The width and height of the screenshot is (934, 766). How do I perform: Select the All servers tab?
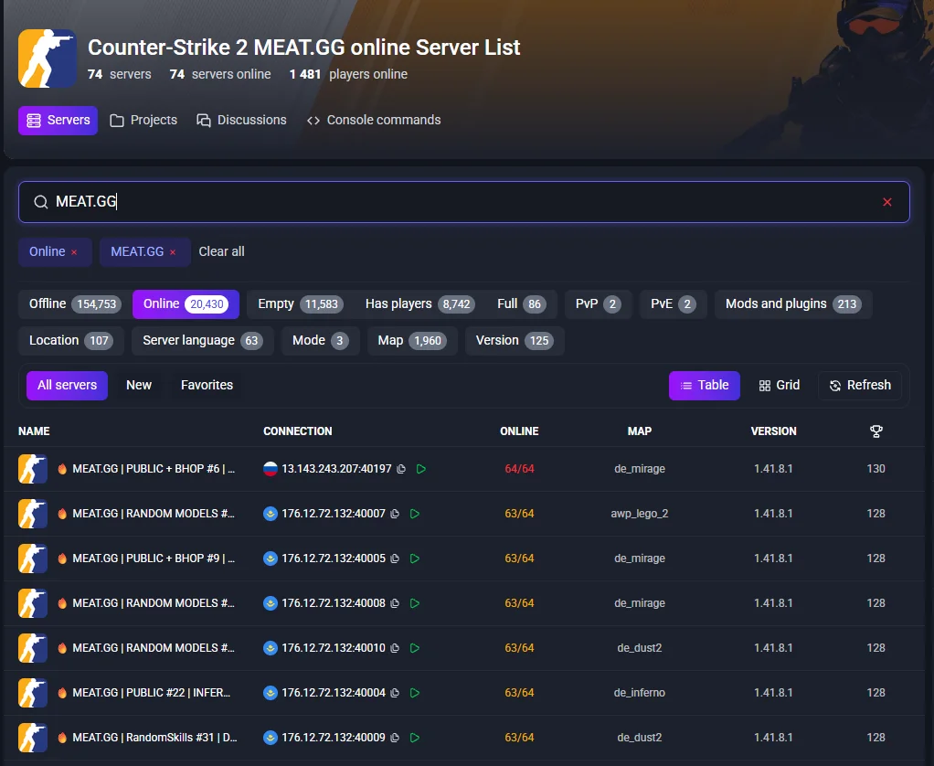point(68,386)
